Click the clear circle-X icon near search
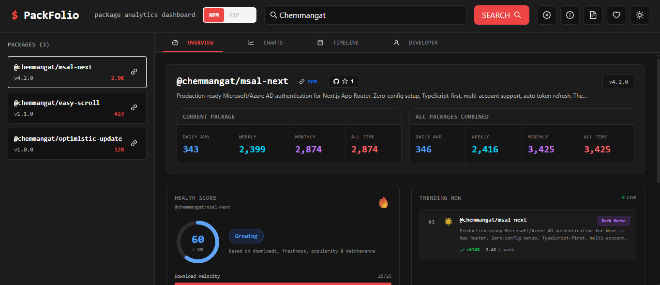This screenshot has height=285, width=660. [x=546, y=15]
